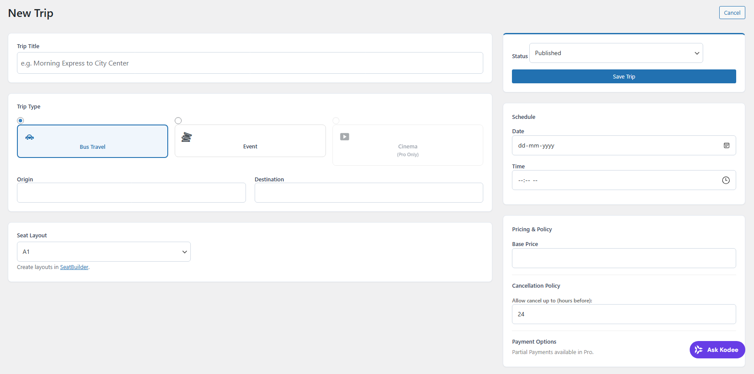Click the bus icon in Bus Travel card
Image resolution: width=754 pixels, height=374 pixels.
[x=30, y=137]
